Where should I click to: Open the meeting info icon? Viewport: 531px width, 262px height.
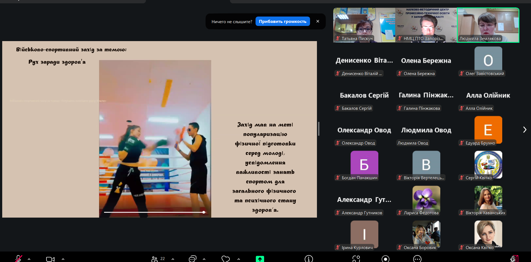309,259
